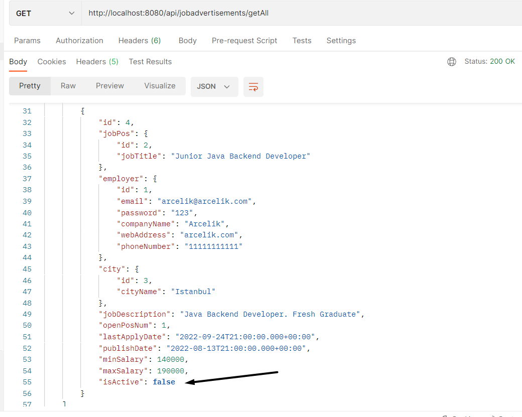The height and width of the screenshot is (417, 522).
Task: Click the jobTitle value "Junior Java Backend Developer"
Action: click(241, 156)
